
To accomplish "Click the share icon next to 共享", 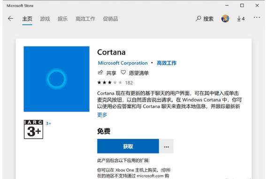I will 100,72.
